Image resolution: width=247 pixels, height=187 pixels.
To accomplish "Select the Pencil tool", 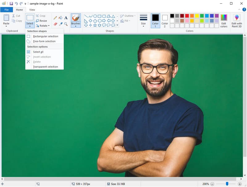I will click(x=55, y=18).
